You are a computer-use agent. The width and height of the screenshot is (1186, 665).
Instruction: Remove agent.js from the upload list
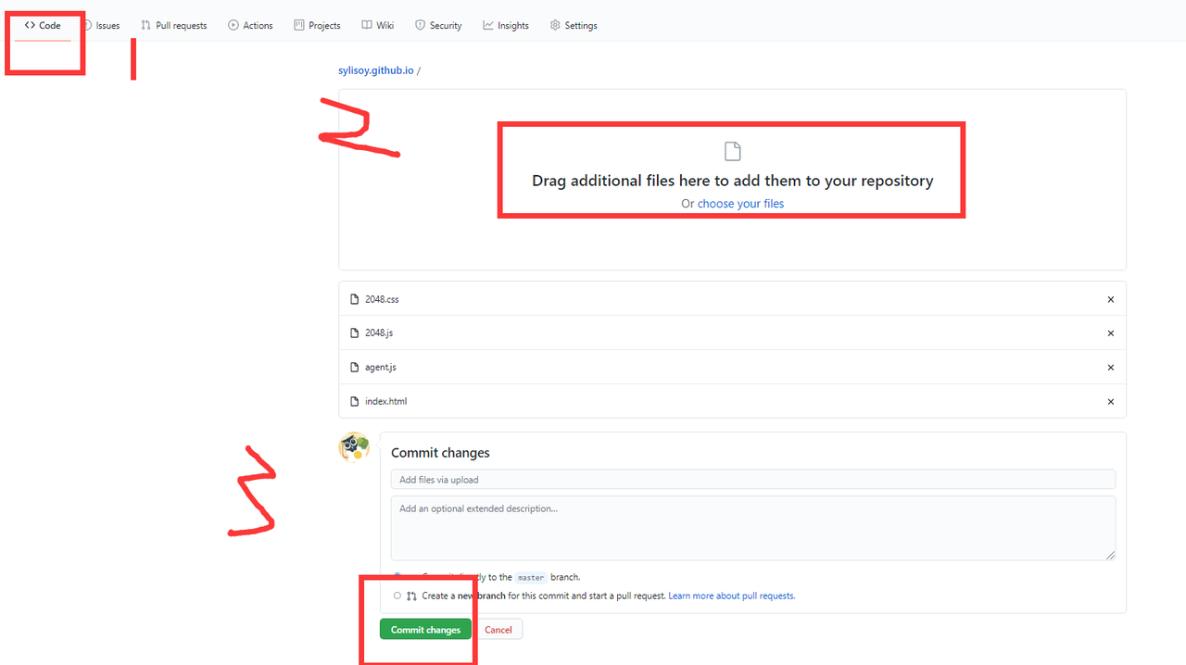1111,368
